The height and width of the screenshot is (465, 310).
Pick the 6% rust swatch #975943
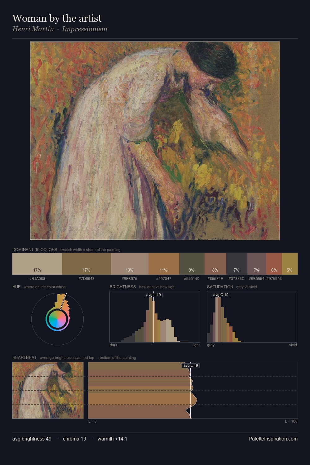tap(274, 264)
